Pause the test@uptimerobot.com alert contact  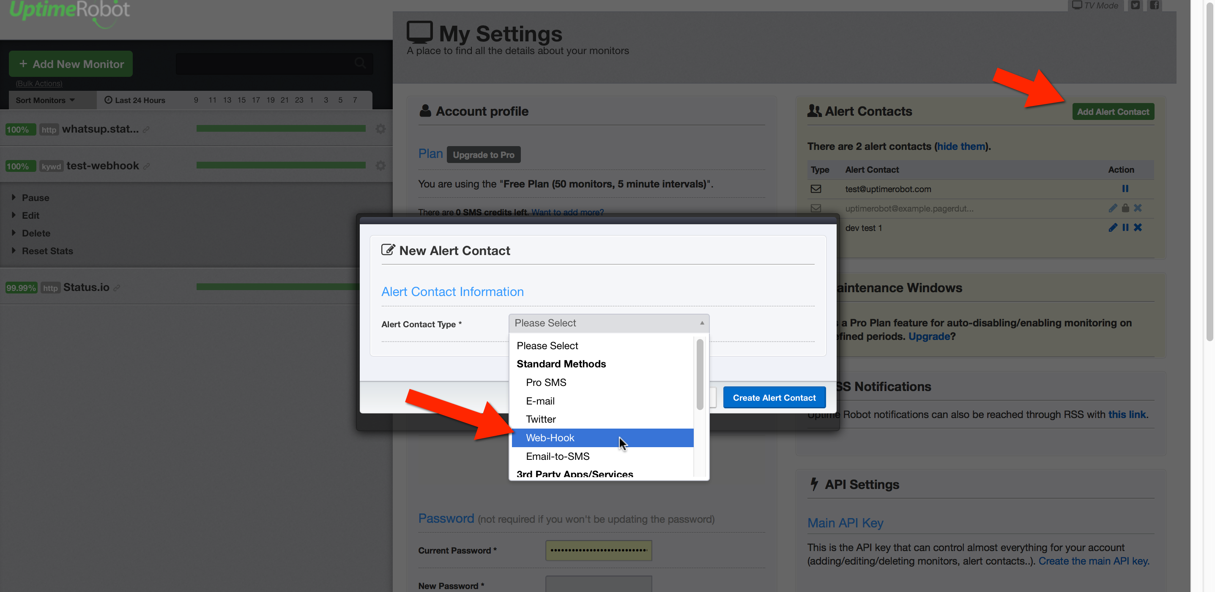click(x=1125, y=188)
